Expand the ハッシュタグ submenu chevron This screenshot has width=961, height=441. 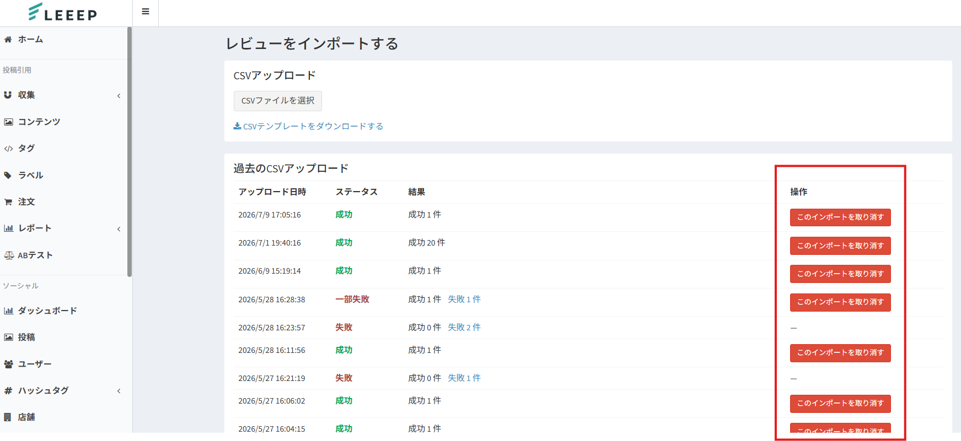tap(119, 391)
